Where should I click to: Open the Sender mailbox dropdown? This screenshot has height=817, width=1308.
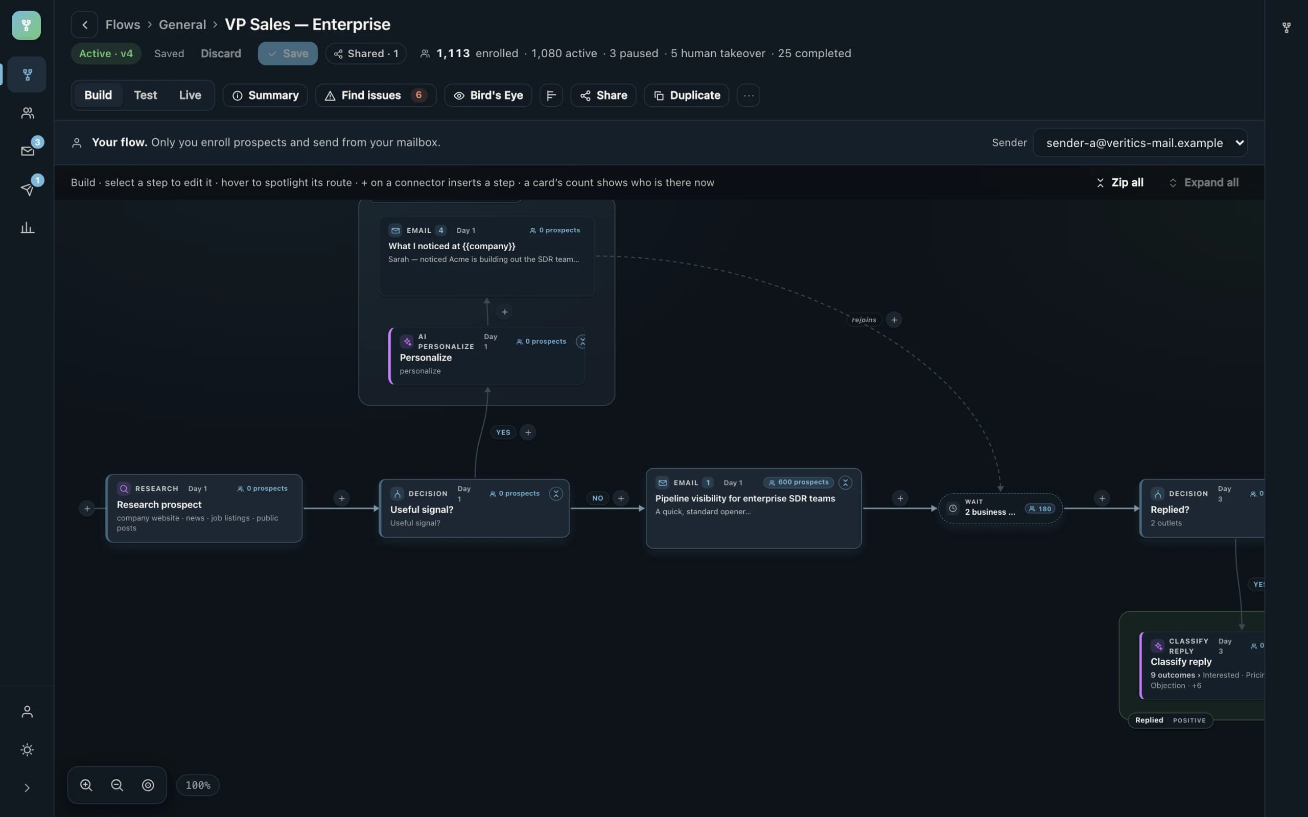(x=1140, y=142)
